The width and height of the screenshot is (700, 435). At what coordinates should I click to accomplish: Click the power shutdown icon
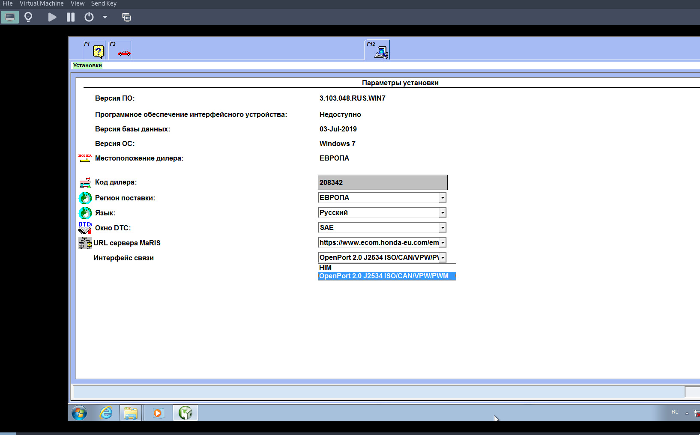click(89, 17)
